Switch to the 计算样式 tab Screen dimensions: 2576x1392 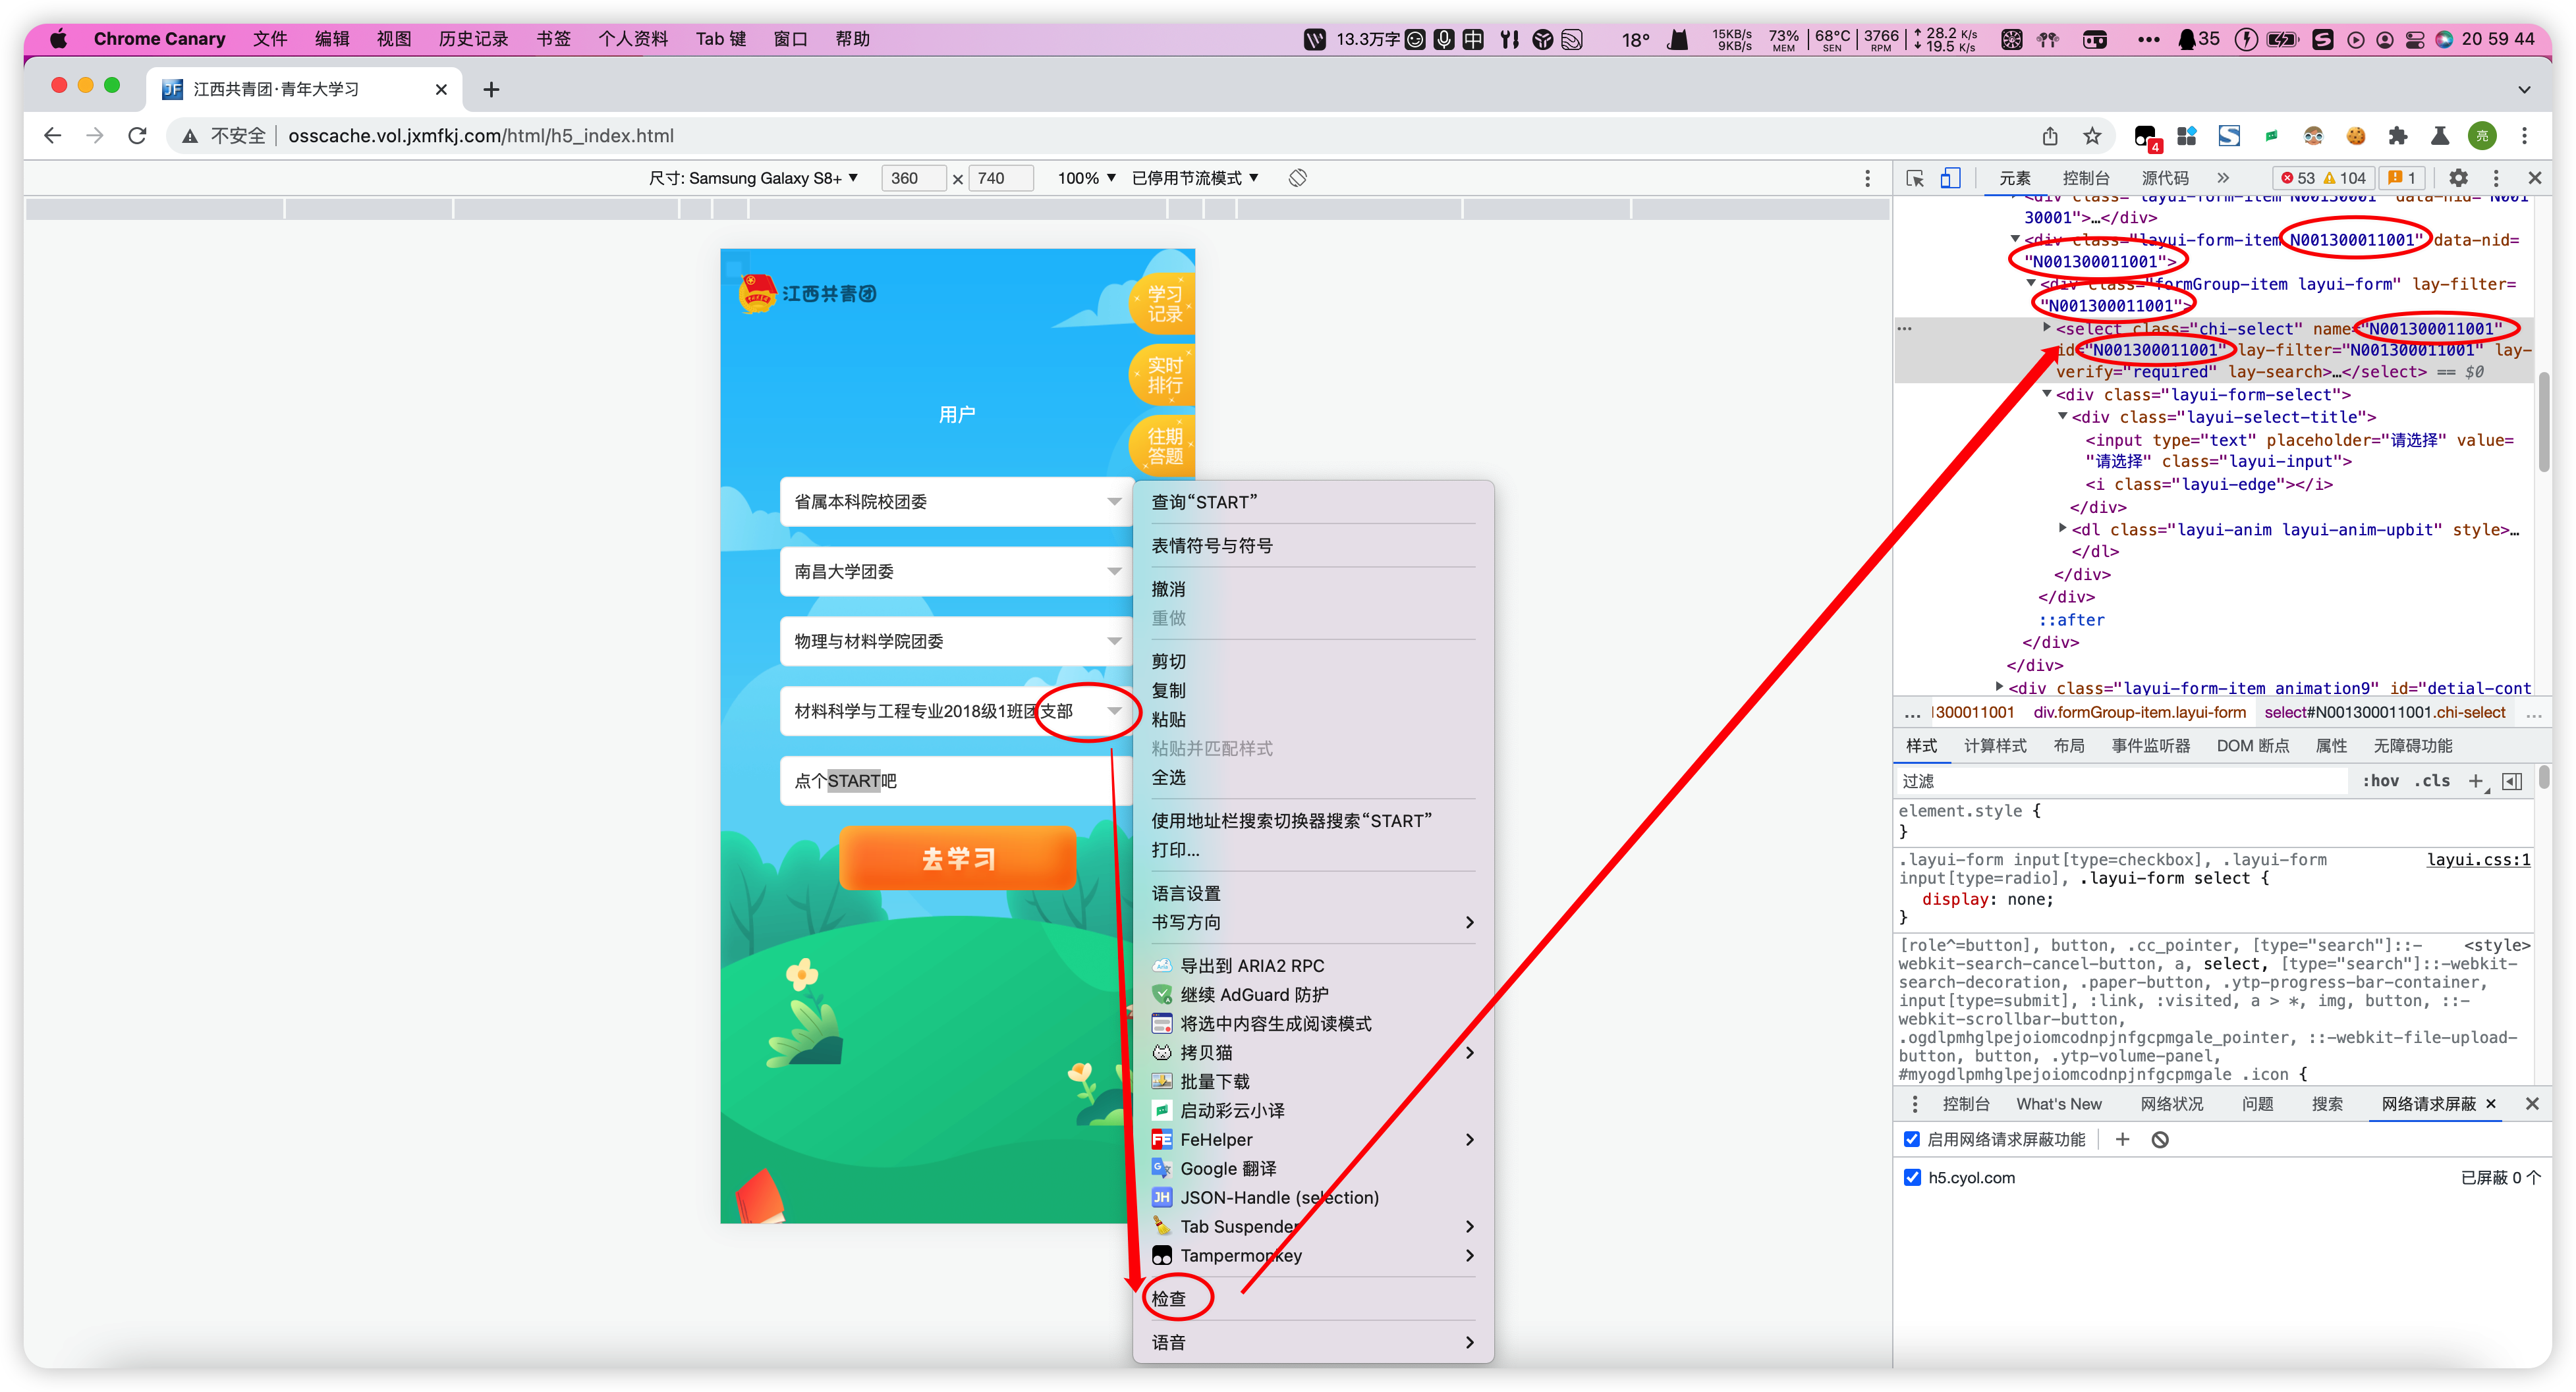pos(1994,745)
